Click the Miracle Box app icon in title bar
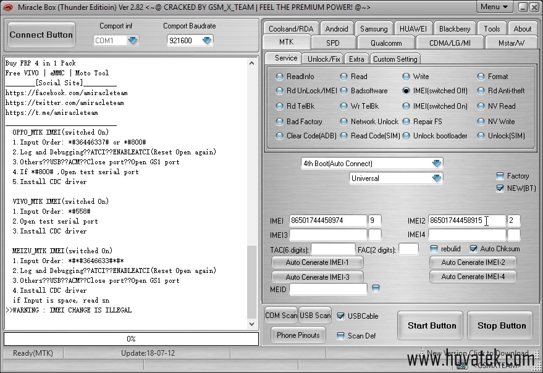543x373 pixels. 7,7
